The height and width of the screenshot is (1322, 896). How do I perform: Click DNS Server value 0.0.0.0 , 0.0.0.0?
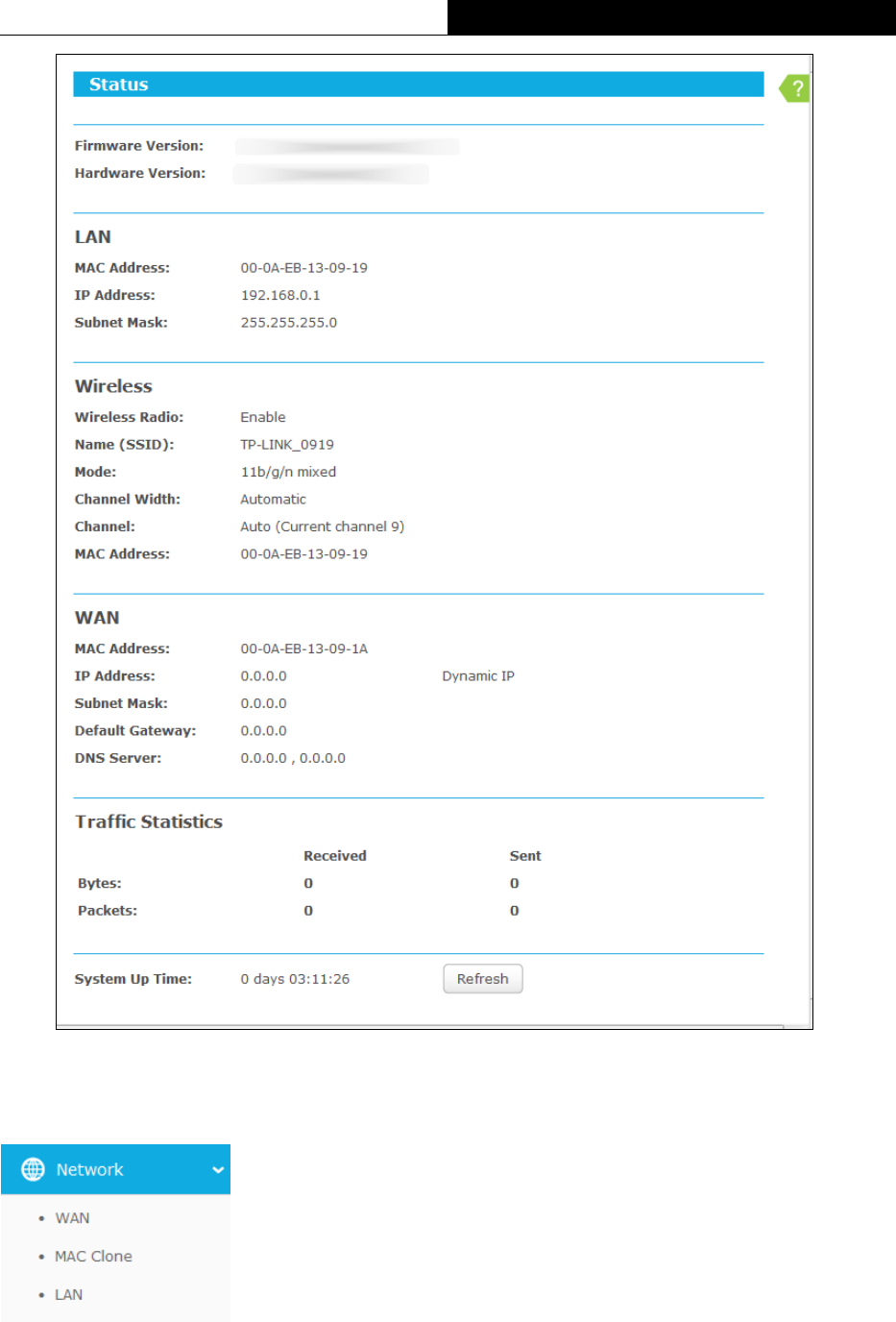(293, 758)
